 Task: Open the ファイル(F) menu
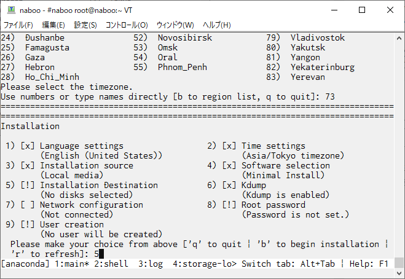click(x=18, y=25)
